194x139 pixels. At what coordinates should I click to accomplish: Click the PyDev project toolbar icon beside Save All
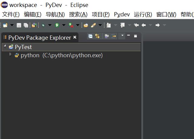click(x=34, y=25)
